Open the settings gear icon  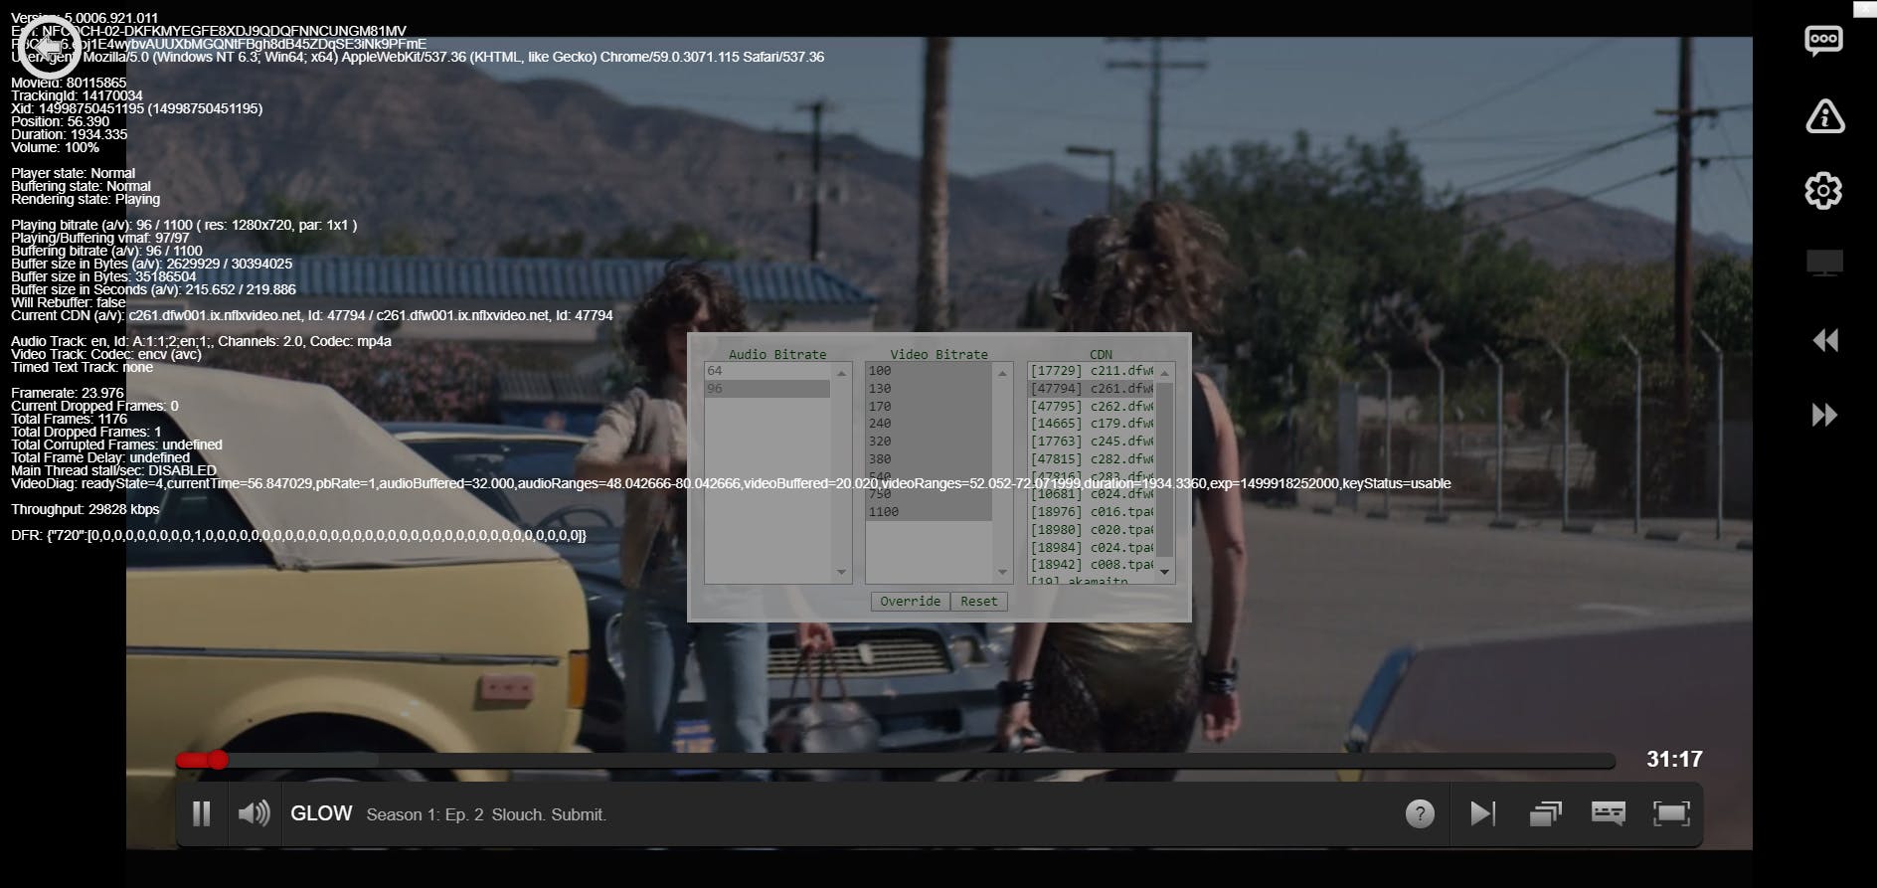[1823, 190]
